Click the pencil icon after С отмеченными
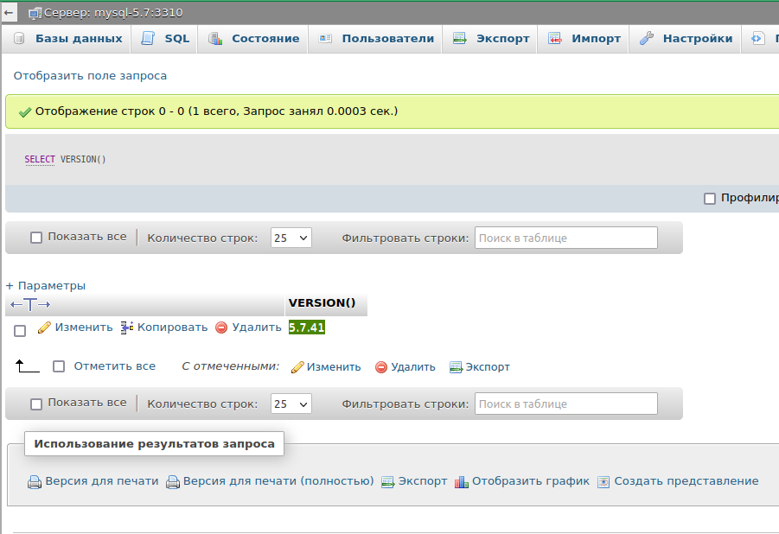 click(297, 367)
